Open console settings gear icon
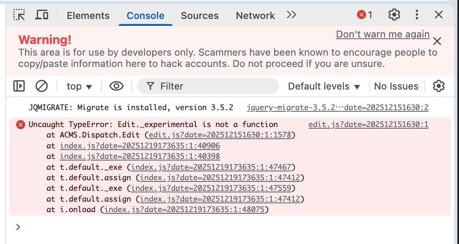The height and width of the screenshot is (244, 459). click(x=439, y=86)
